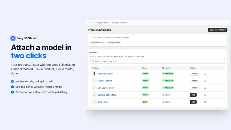Add a model to Desk Lamp
The image size is (231, 130).
pyautogui.click(x=193, y=102)
